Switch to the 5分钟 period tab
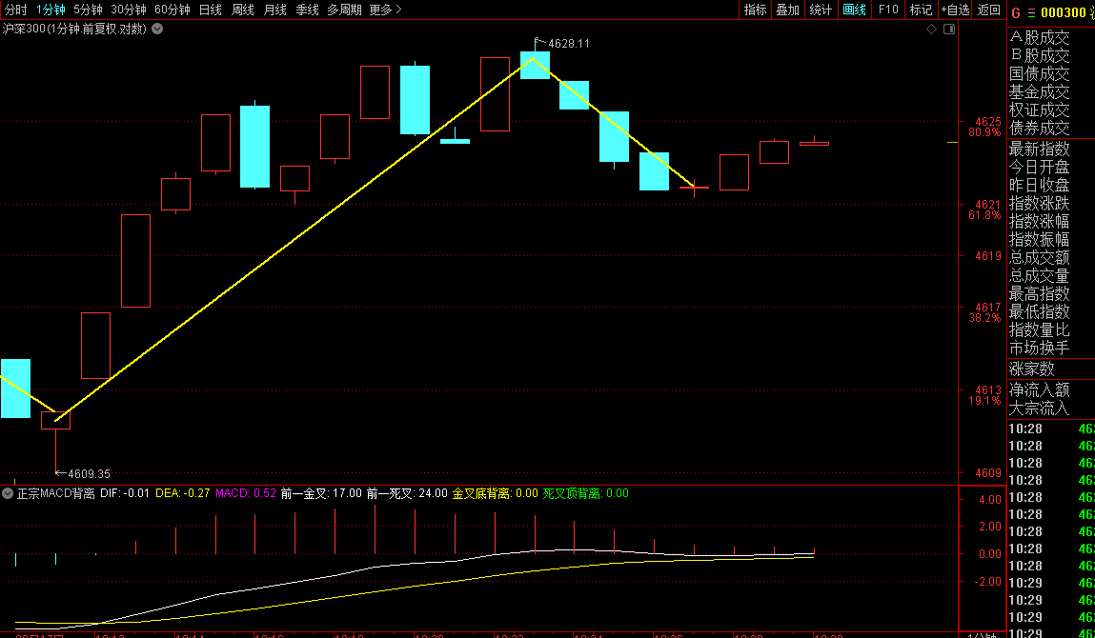The height and width of the screenshot is (638, 1095). pos(88,10)
